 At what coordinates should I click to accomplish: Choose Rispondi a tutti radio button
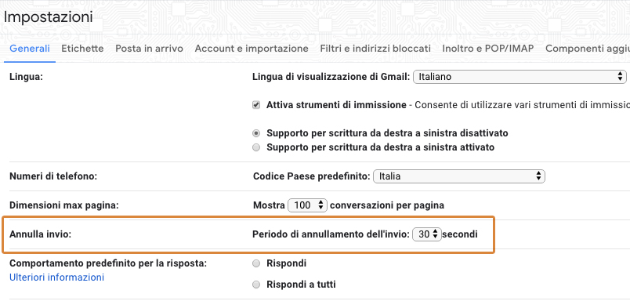point(256,285)
